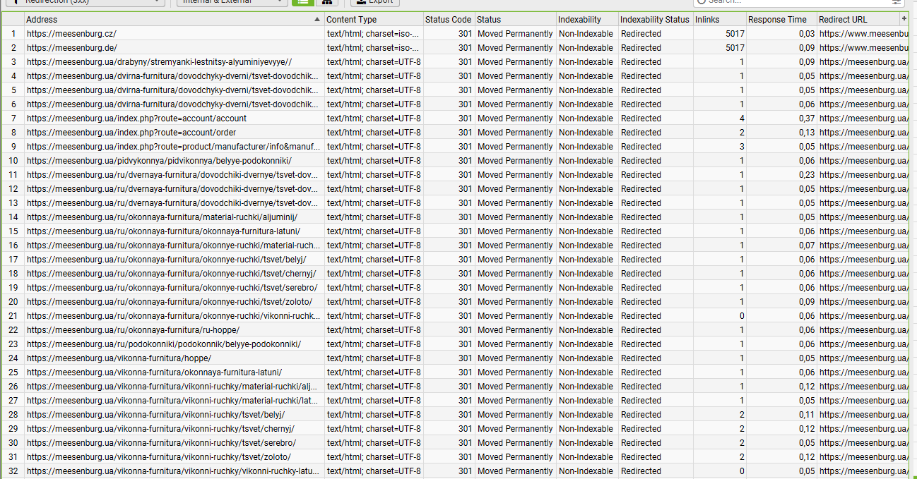
Task: Select address https://meesenburg.de/
Action: pyautogui.click(x=72, y=48)
